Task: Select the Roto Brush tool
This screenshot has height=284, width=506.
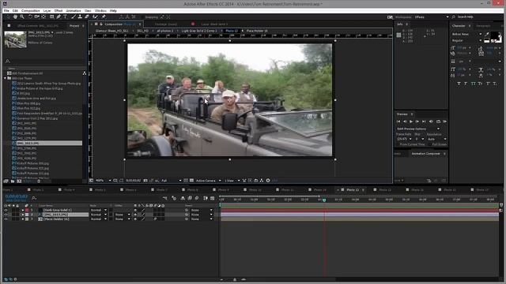Action: pyautogui.click(x=95, y=17)
